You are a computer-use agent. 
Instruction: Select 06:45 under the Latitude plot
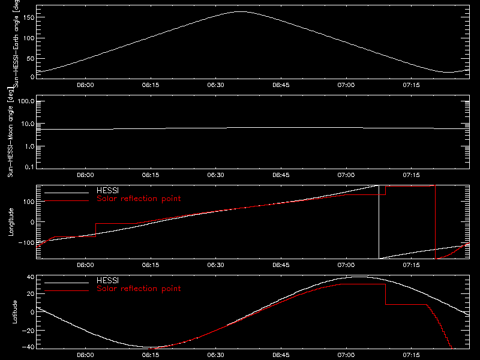(x=281, y=355)
